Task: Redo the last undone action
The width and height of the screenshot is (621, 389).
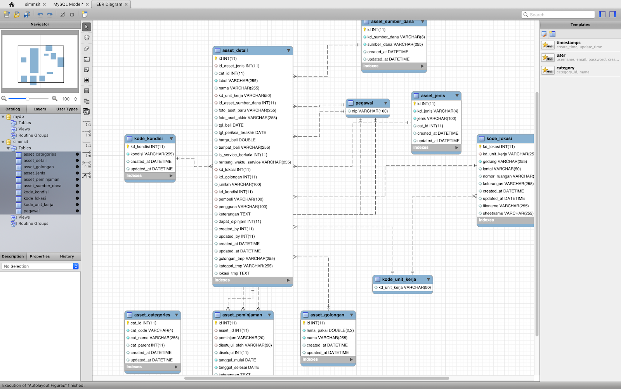Action: tap(50, 14)
